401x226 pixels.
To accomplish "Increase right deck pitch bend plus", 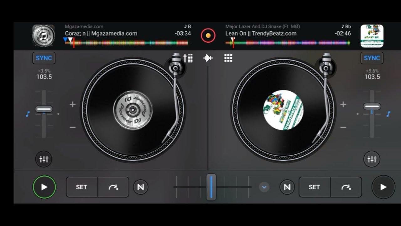I will click(x=343, y=104).
